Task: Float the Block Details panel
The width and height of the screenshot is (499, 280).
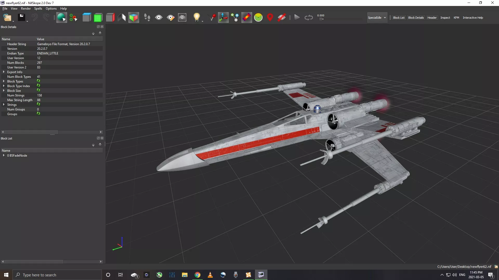Action: (98, 27)
